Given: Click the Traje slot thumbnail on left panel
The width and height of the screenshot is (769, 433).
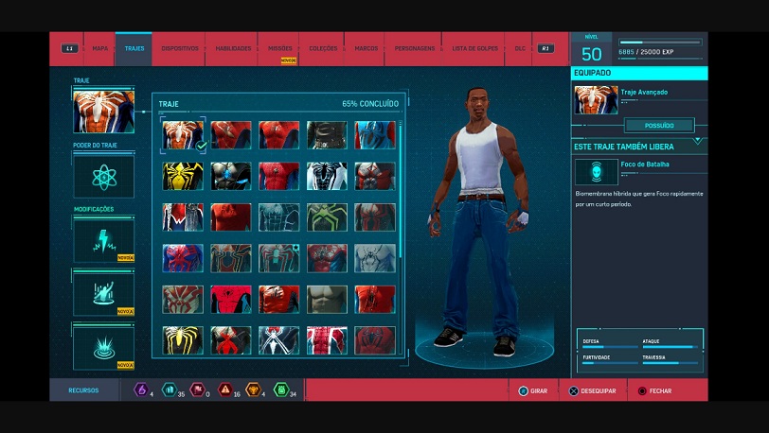Looking at the screenshot, I should pos(103,112).
